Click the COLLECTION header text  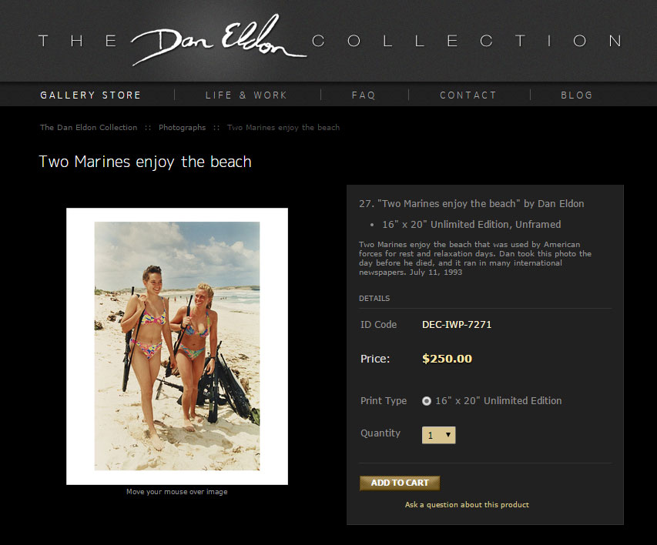click(468, 41)
